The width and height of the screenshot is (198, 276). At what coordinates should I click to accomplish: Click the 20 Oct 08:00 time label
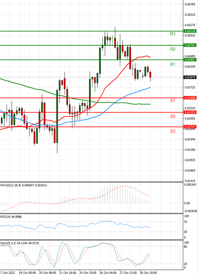(x=48, y=273)
